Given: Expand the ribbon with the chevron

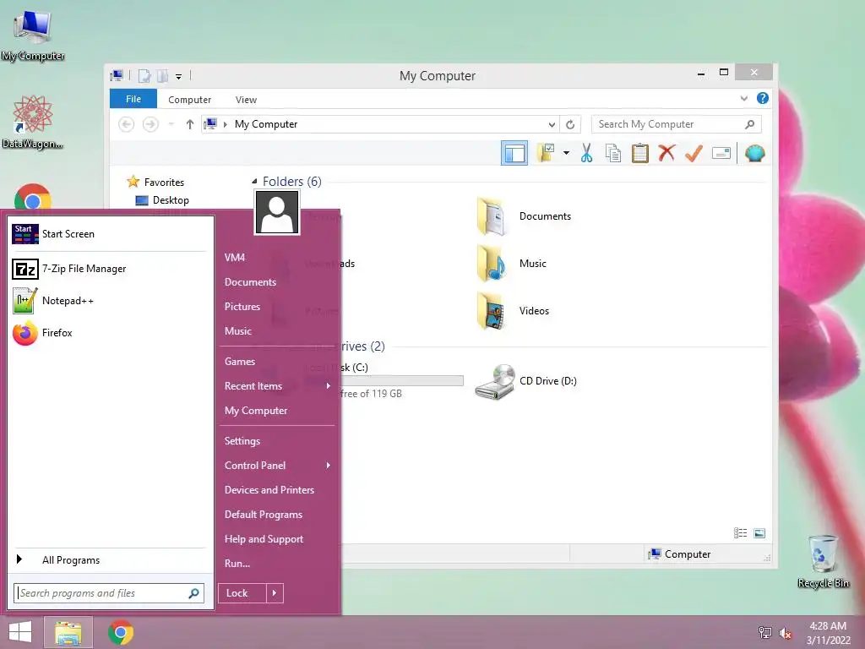Looking at the screenshot, I should click(743, 99).
